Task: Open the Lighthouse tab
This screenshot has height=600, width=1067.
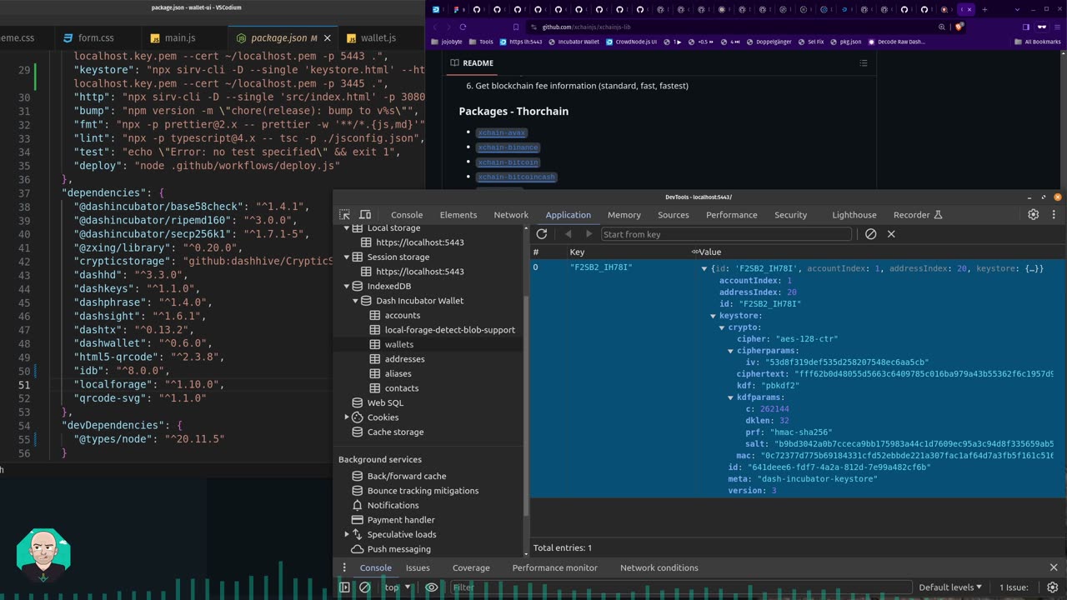Action: click(854, 215)
